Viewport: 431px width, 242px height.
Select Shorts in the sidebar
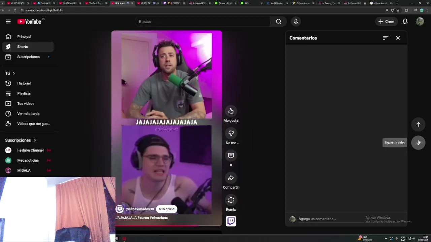coord(28,47)
